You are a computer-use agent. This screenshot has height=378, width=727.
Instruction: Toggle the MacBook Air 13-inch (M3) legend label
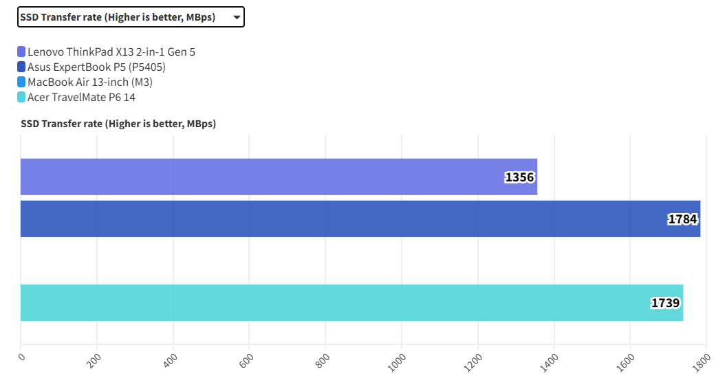(89, 82)
